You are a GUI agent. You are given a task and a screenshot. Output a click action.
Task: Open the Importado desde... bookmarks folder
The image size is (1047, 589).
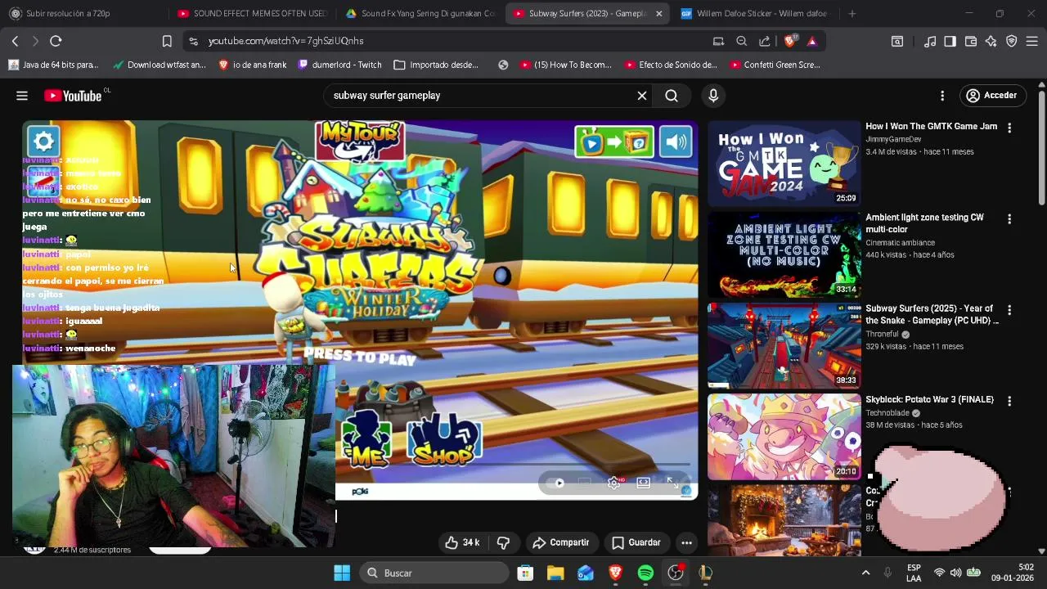pyautogui.click(x=436, y=65)
